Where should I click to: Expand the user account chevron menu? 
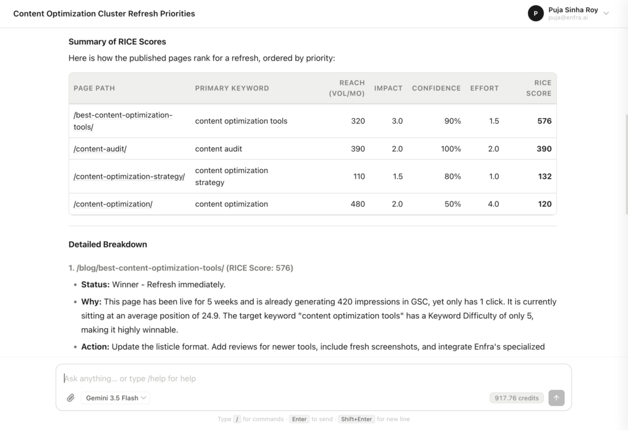pos(606,13)
